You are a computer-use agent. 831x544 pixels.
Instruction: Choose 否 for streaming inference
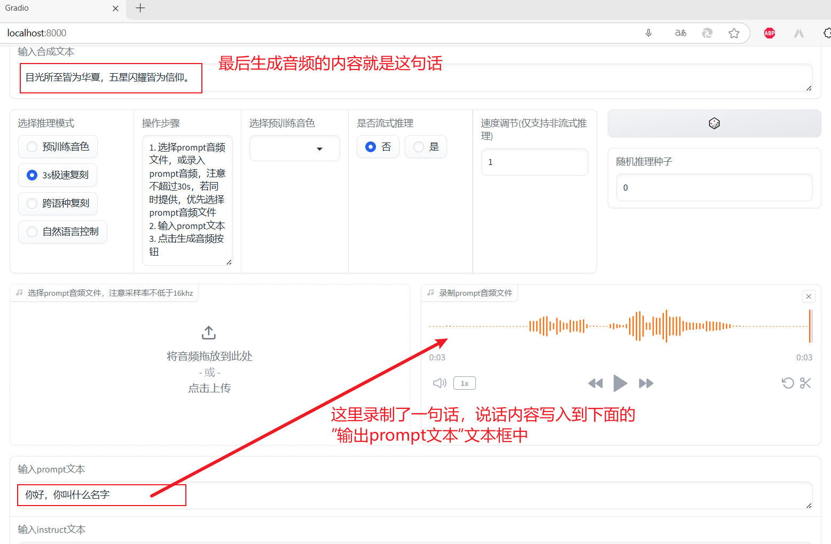coord(378,147)
